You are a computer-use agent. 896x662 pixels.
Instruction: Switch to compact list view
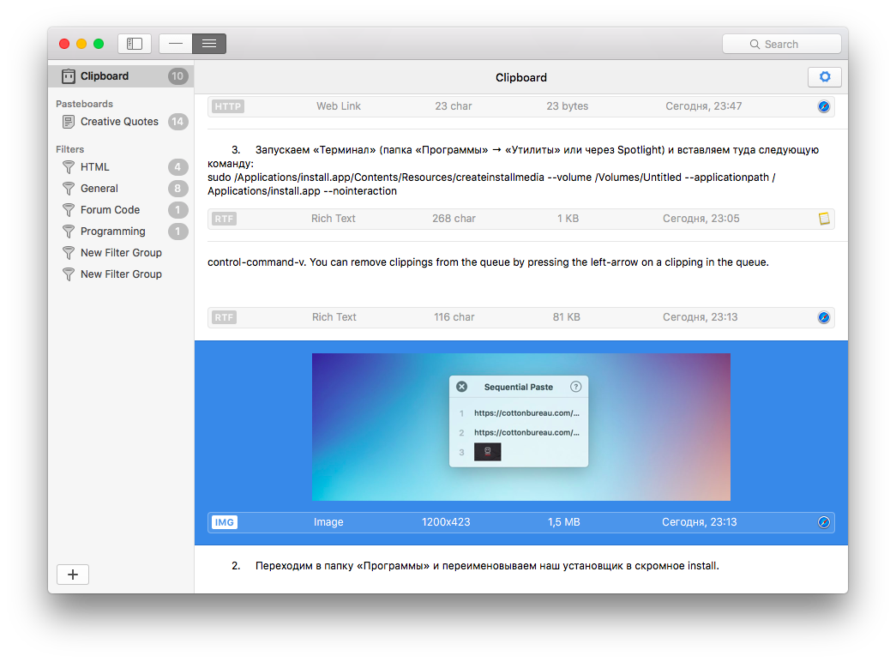[176, 44]
